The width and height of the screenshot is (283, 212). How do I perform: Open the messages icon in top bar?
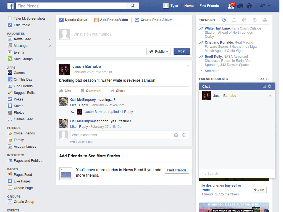(240, 6)
